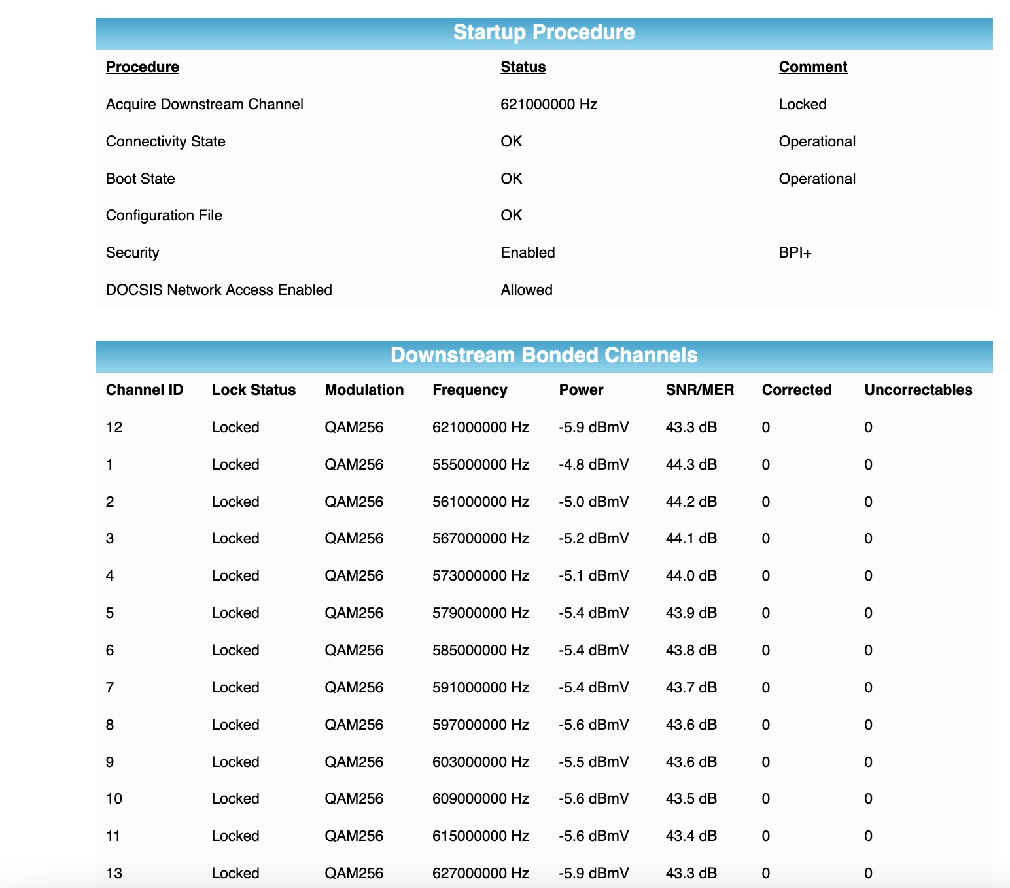Click the Lock Status column header
1010x888 pixels.
tap(254, 389)
